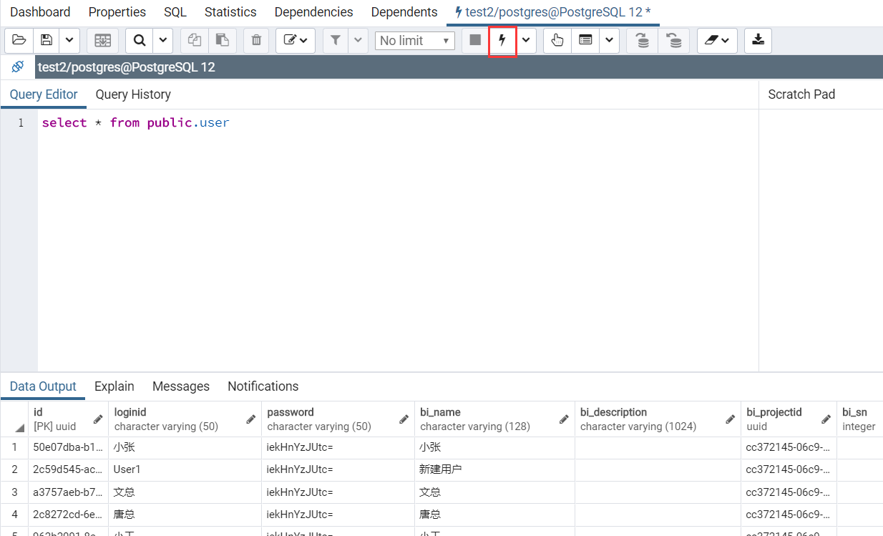The width and height of the screenshot is (883, 536).
Task: Click the Open File folder icon
Action: coord(19,41)
